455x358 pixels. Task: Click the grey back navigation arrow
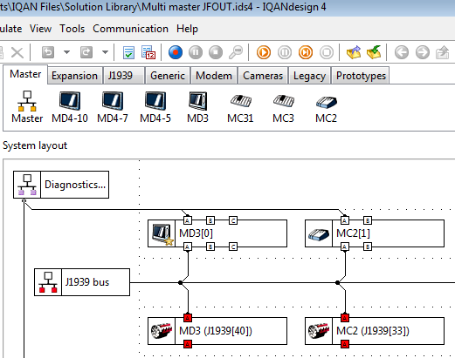pyautogui.click(x=402, y=52)
